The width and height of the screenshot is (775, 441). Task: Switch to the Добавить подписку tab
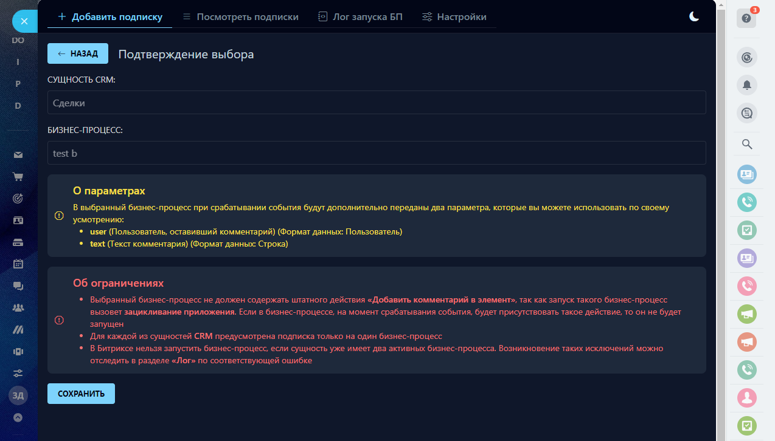pyautogui.click(x=110, y=17)
